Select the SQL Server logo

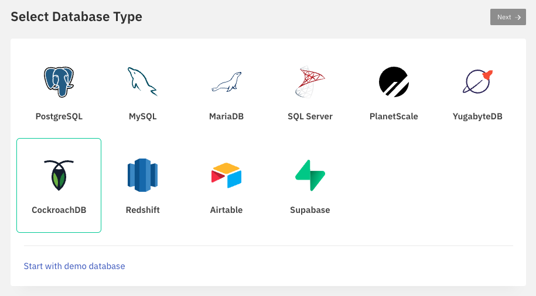pyautogui.click(x=310, y=82)
